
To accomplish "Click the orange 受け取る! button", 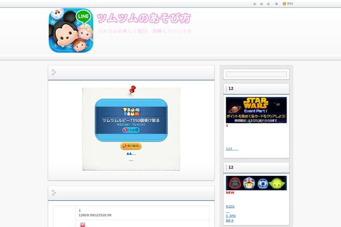I will pos(131,146).
